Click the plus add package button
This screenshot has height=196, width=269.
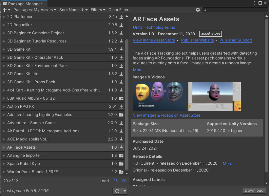click(7, 10)
